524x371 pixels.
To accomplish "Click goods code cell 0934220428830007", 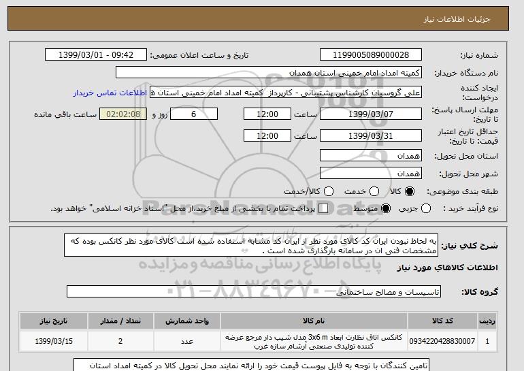I will coord(442,341).
